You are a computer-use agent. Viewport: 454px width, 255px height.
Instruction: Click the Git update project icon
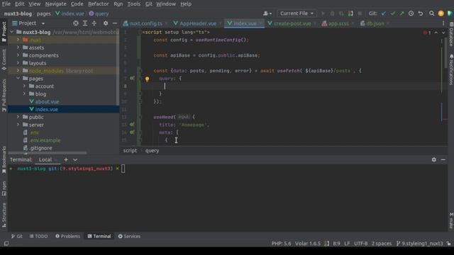click(384, 13)
